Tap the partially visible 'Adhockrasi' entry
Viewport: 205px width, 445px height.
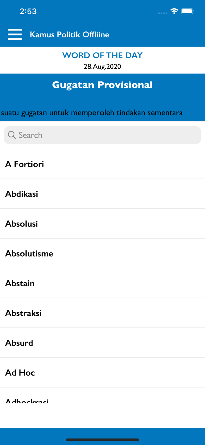click(x=27, y=401)
